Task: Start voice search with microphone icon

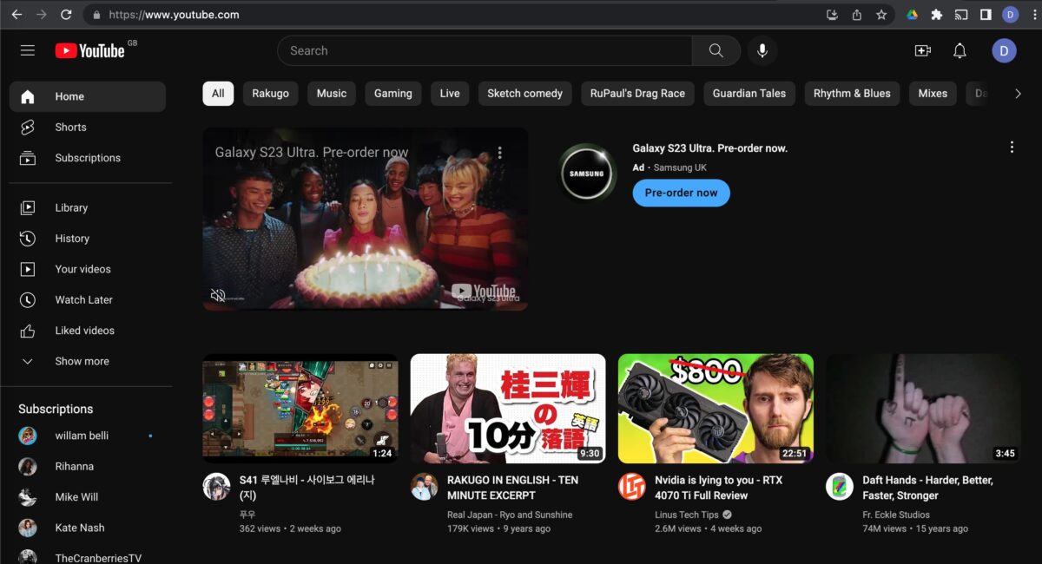Action: pos(762,50)
